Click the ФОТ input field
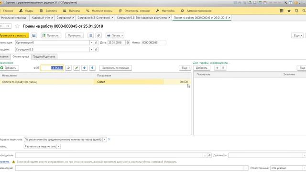 coord(52,68)
